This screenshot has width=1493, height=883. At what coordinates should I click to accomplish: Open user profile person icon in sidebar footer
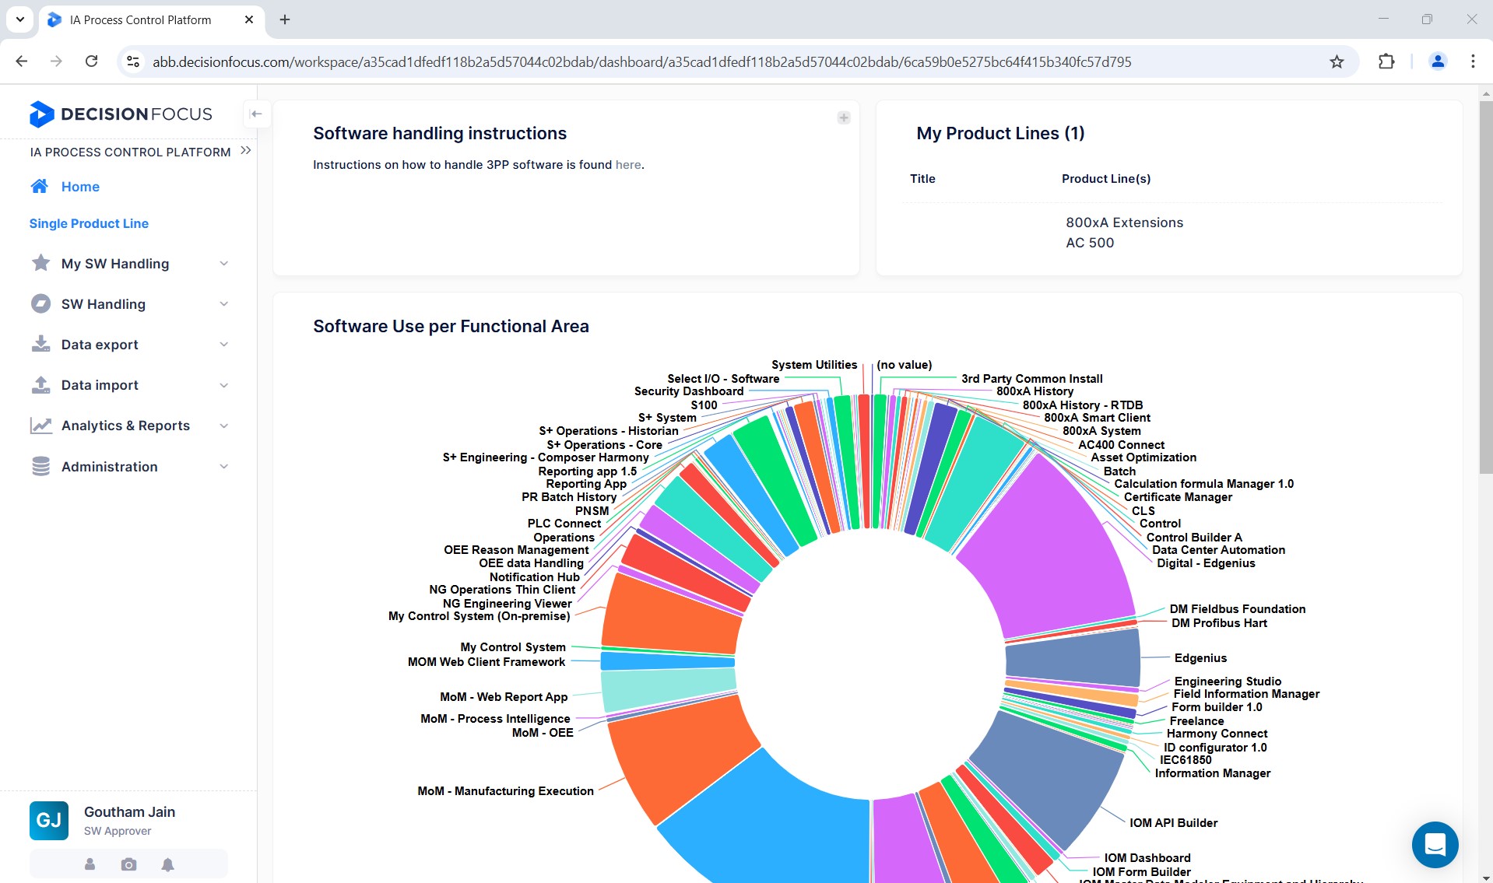(90, 864)
